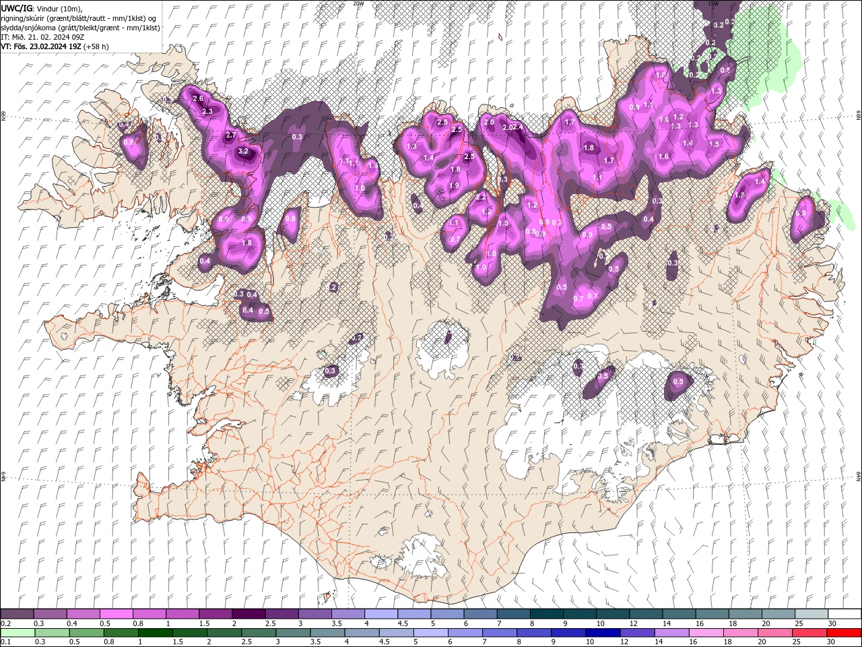Click the 3.2 precipitation value on the map

coord(243,152)
